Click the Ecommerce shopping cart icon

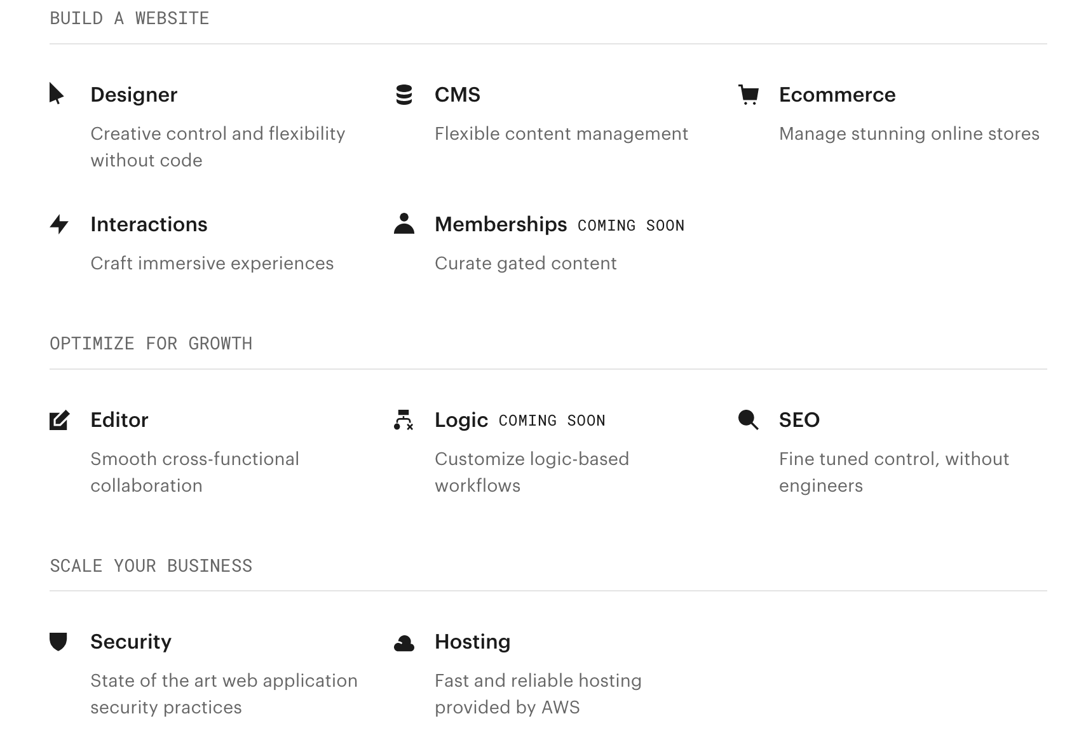[x=749, y=95]
